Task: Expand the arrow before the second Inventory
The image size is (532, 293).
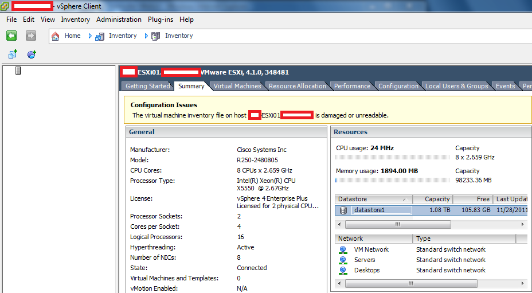Action: [146, 36]
